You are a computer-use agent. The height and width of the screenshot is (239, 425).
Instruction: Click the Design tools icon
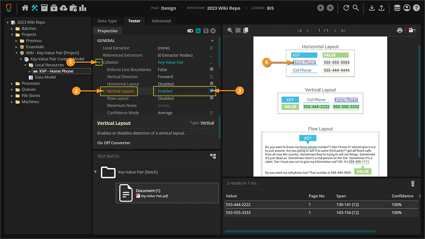35,8
